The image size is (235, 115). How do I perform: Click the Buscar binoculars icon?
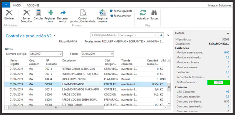pos(154,13)
